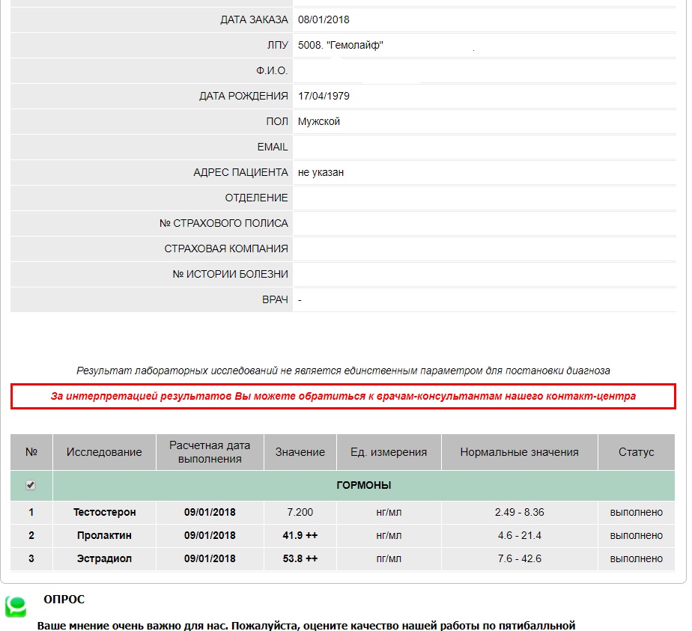
Task: Click the ГОРМОНЫ section header row
Action: pos(363,485)
